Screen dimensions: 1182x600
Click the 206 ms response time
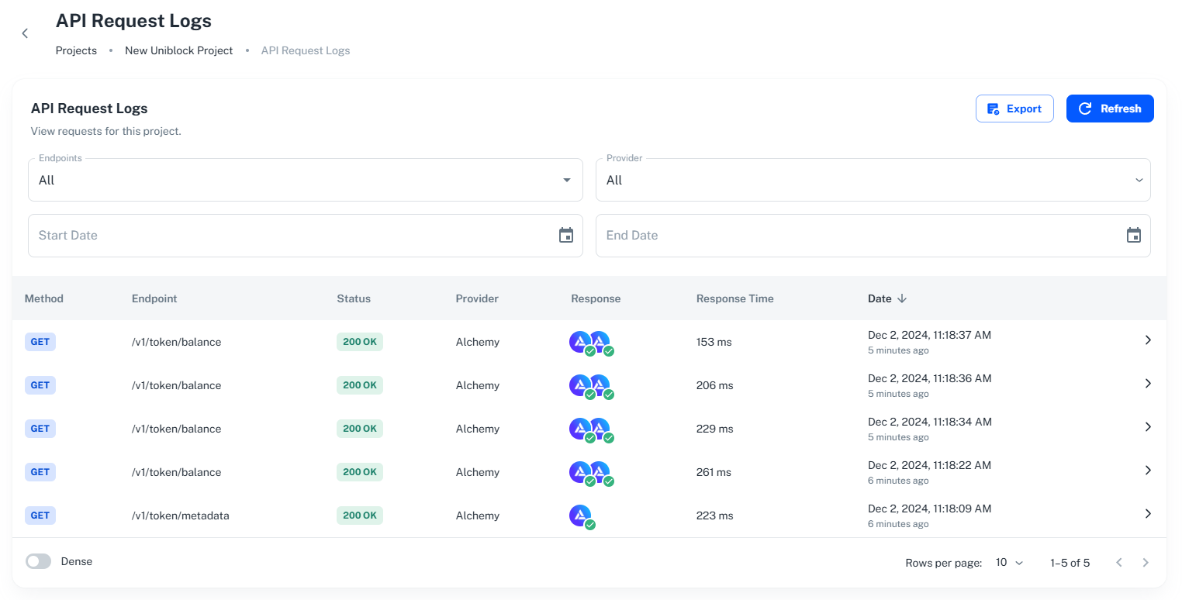[x=715, y=385]
